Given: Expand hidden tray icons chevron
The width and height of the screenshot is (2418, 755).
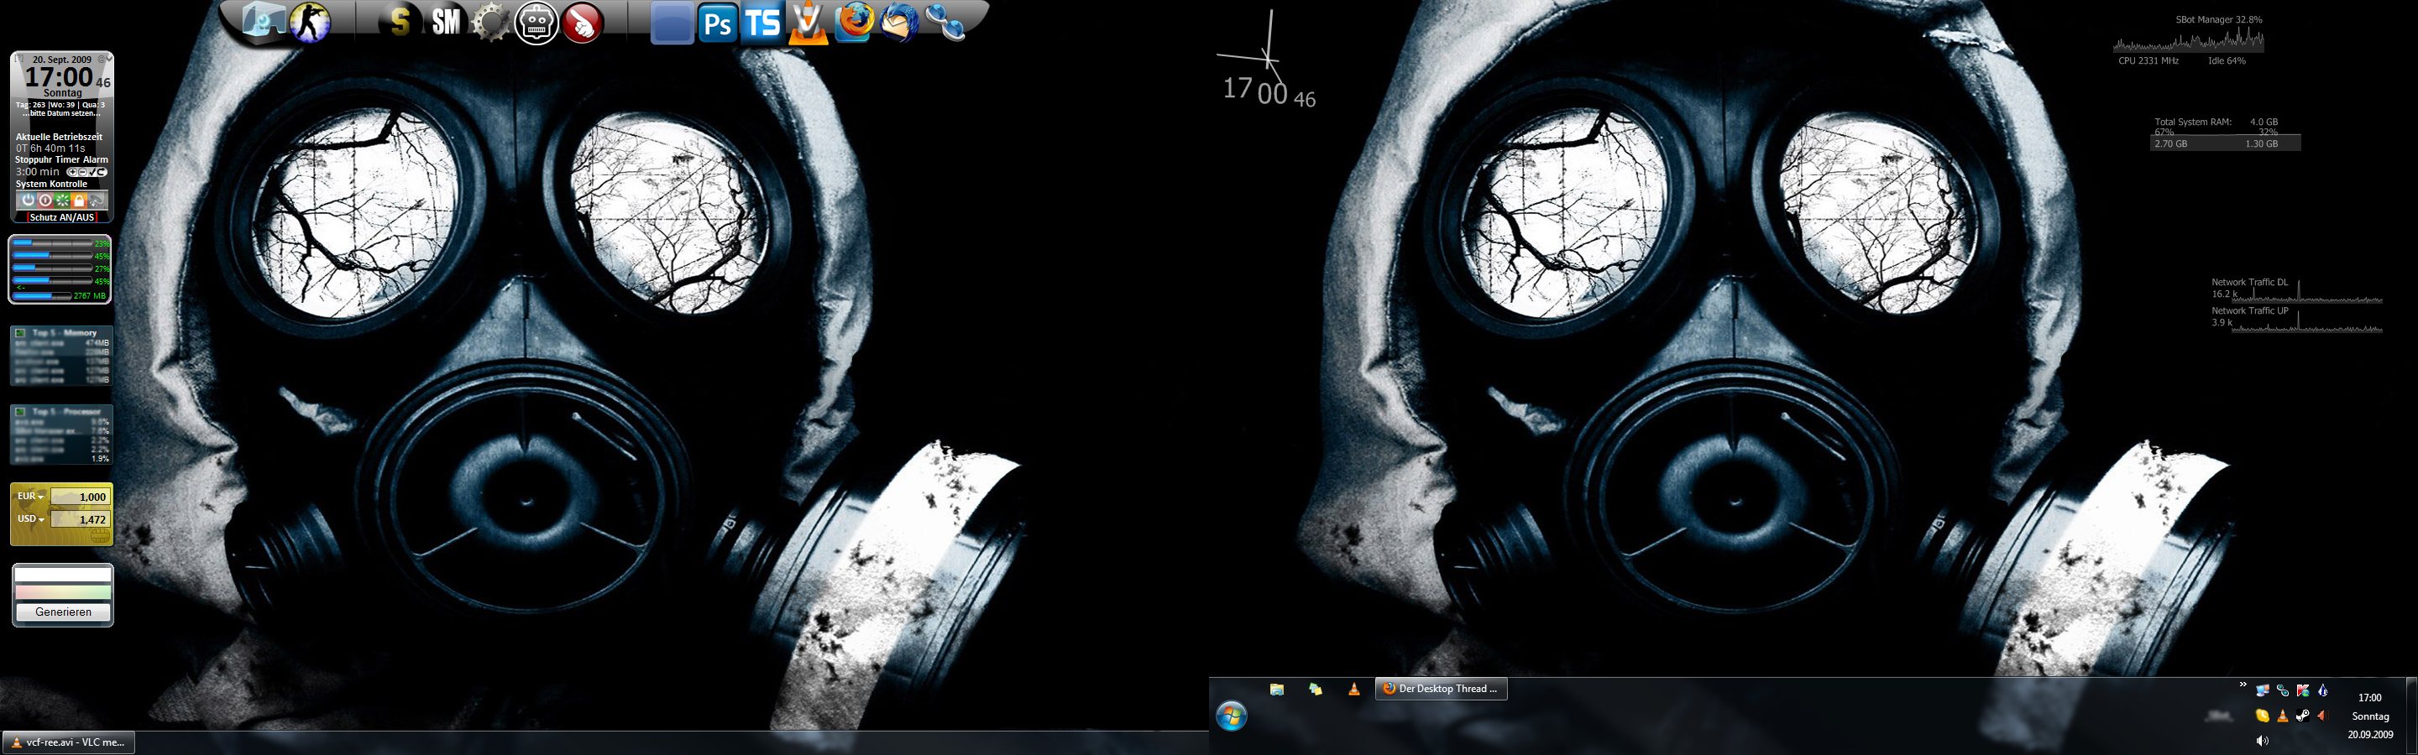Looking at the screenshot, I should click(x=2243, y=685).
